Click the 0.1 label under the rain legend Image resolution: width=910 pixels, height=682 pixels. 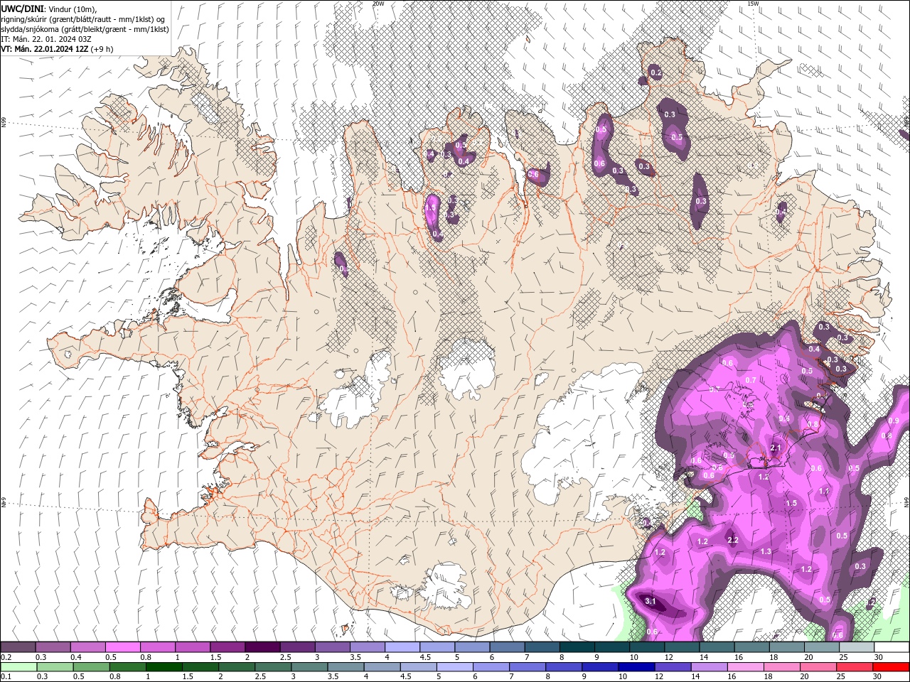pyautogui.click(x=6, y=677)
